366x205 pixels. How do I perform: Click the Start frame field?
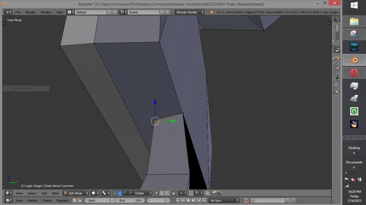pyautogui.click(x=99, y=200)
